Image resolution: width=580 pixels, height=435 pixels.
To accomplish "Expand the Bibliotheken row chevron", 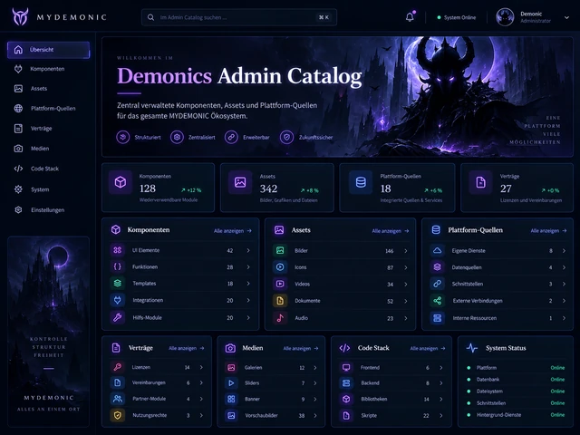I will click(x=441, y=399).
